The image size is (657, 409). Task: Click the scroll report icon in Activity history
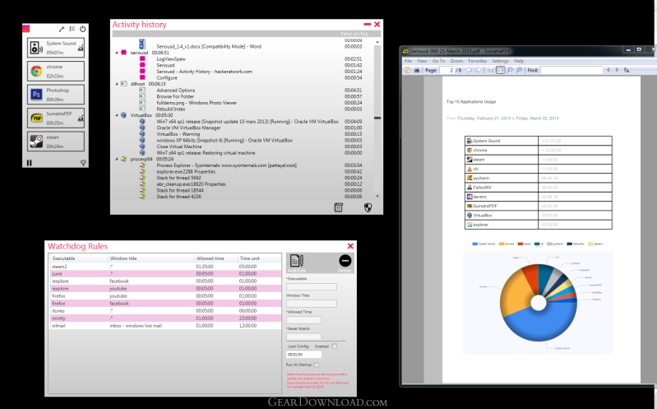point(339,207)
